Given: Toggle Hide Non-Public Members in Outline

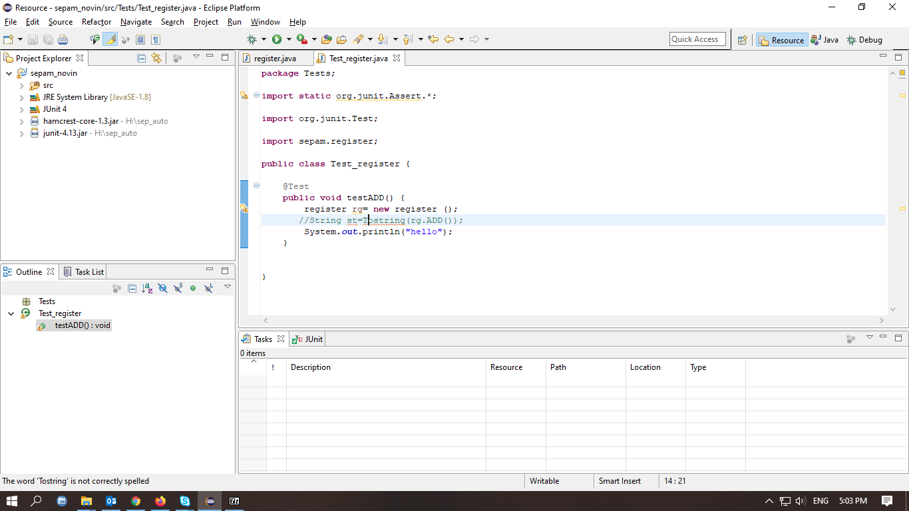Looking at the screenshot, I should (x=193, y=287).
